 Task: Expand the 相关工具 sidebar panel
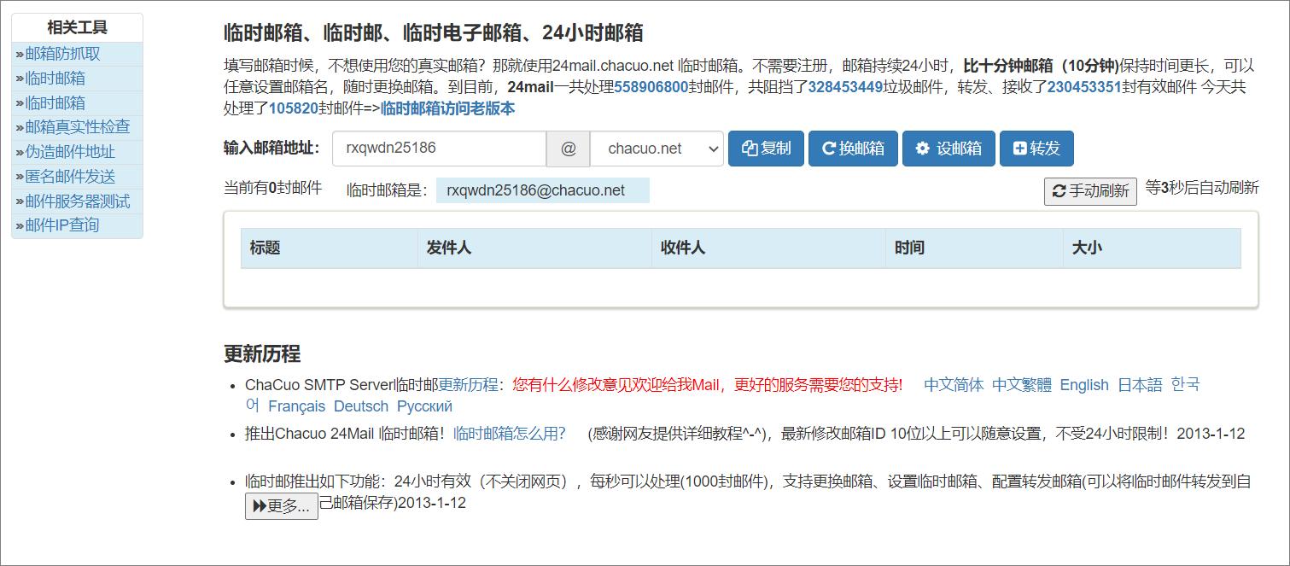pyautogui.click(x=76, y=27)
